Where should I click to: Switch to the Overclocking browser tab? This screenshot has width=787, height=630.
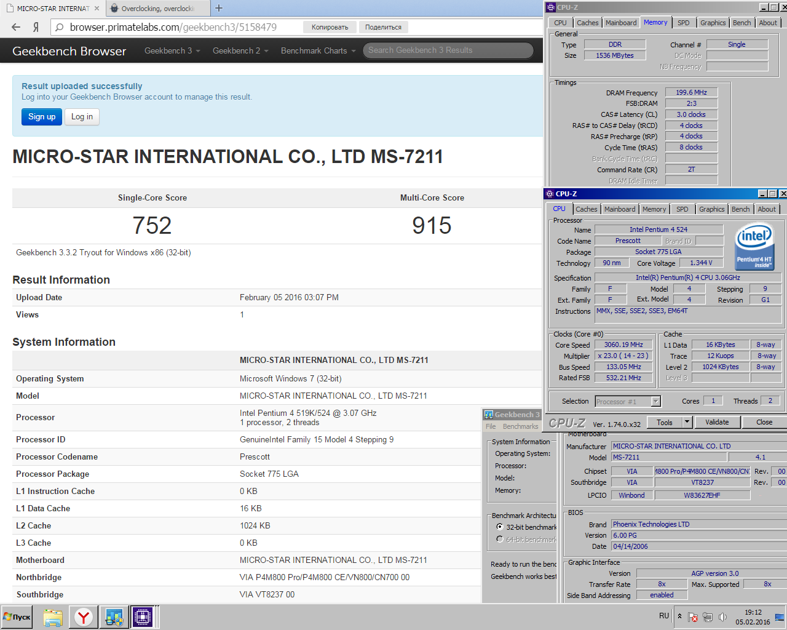point(157,9)
